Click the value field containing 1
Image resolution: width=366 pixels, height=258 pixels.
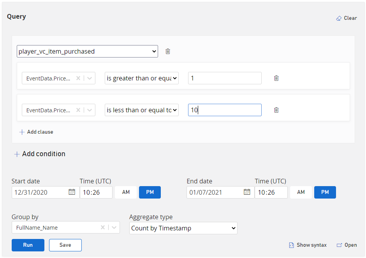pos(225,78)
